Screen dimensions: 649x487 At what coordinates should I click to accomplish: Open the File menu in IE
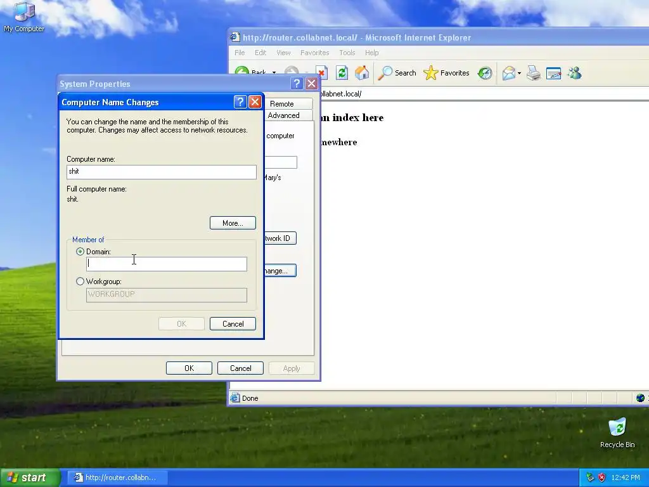(240, 53)
